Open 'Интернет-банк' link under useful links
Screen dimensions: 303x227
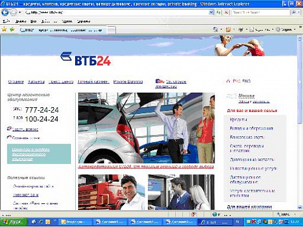pyautogui.click(x=25, y=195)
